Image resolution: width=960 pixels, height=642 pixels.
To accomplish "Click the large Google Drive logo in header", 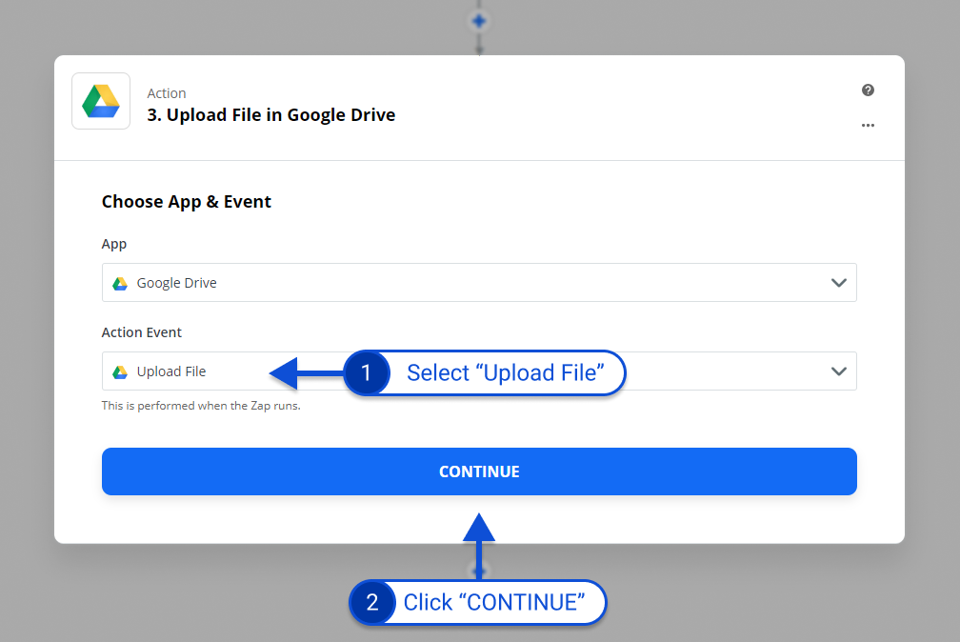I will (x=101, y=101).
